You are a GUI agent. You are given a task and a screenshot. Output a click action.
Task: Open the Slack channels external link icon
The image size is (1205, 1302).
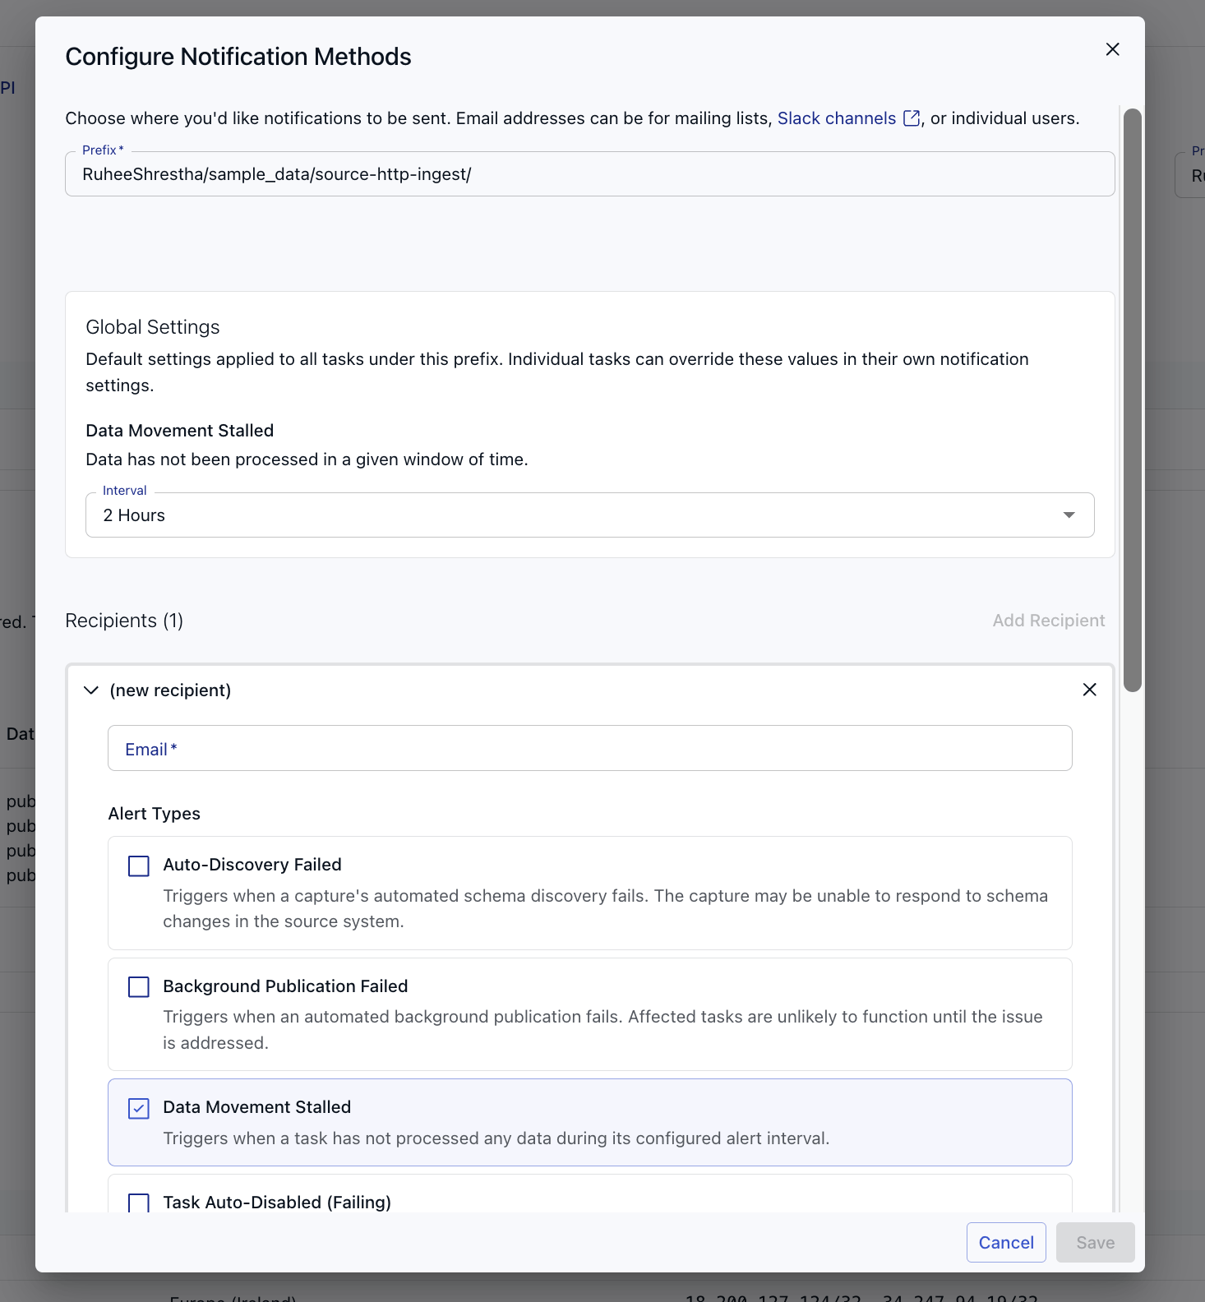(x=912, y=118)
